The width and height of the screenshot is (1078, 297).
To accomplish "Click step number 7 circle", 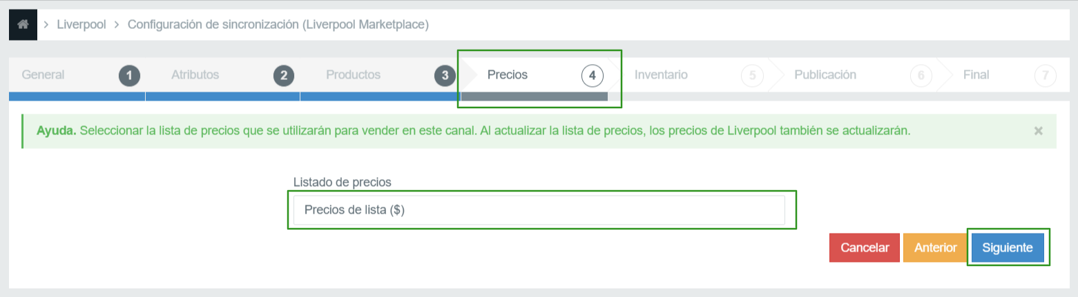I will tap(1046, 76).
